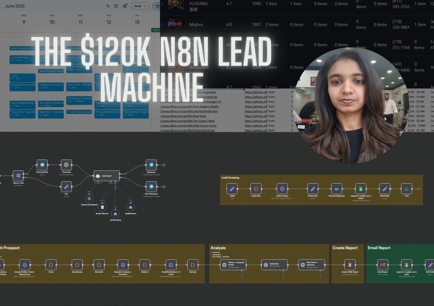Open Append or update row node in Email Report

coord(407,265)
